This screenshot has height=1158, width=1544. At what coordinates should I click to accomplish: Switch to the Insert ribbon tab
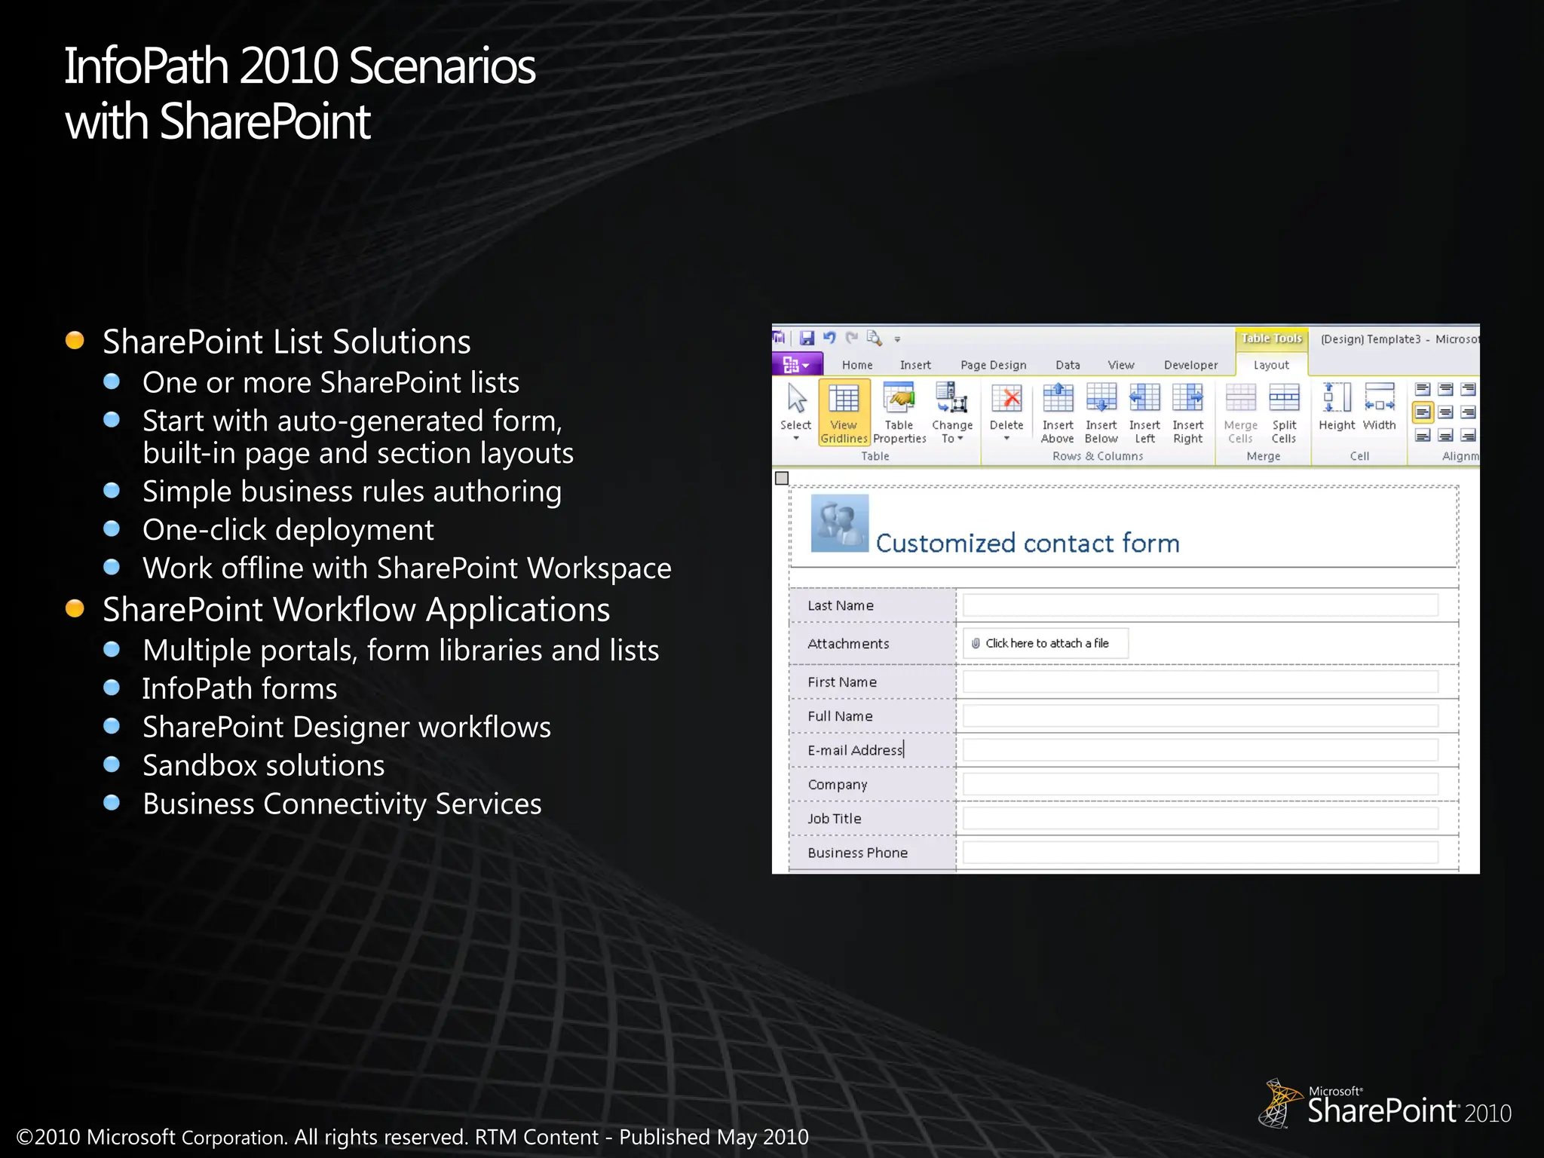click(x=915, y=365)
